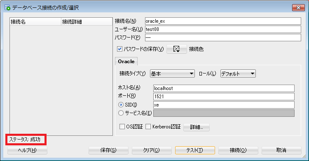The height and width of the screenshot is (161, 309).
Task: Select the サービス名 radio button
Action: (121, 113)
